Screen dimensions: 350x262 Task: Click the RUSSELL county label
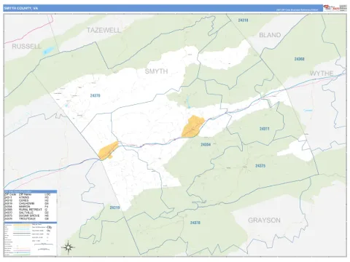coord(26,47)
